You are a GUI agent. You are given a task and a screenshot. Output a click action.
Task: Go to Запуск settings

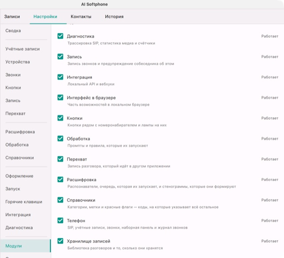point(13,189)
